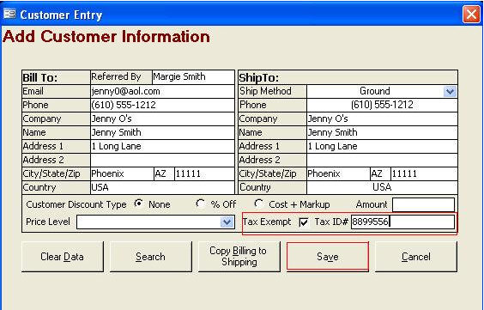
Task: Click the Ship Method combo box showing Ground
Action: coord(382,91)
